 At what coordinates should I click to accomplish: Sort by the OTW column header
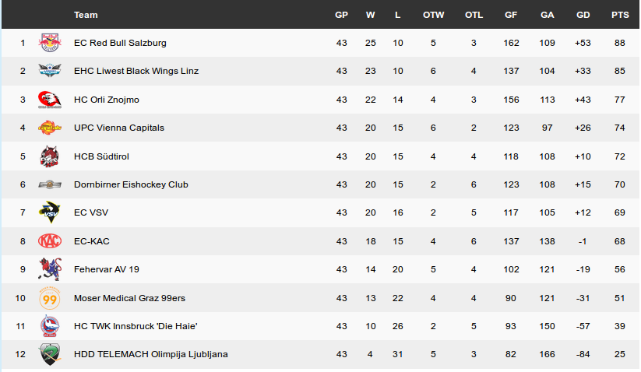coord(433,15)
